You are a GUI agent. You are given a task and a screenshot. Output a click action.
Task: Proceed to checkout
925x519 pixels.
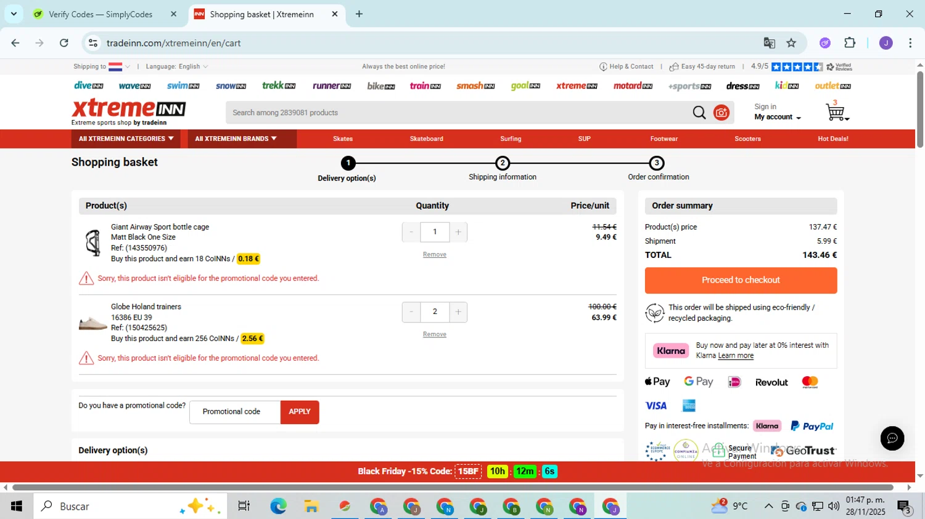coord(741,280)
